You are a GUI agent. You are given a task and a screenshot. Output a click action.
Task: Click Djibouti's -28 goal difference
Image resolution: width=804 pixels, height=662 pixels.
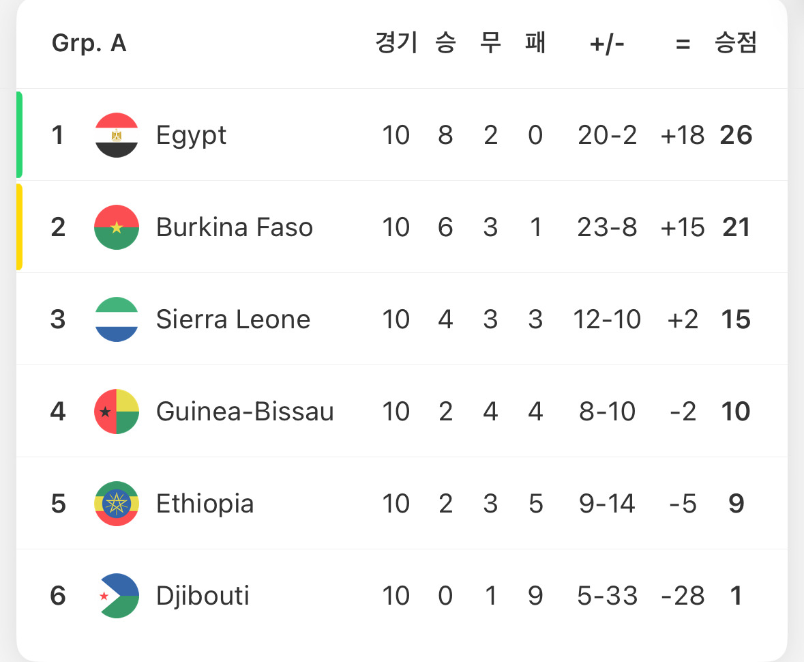pos(683,596)
